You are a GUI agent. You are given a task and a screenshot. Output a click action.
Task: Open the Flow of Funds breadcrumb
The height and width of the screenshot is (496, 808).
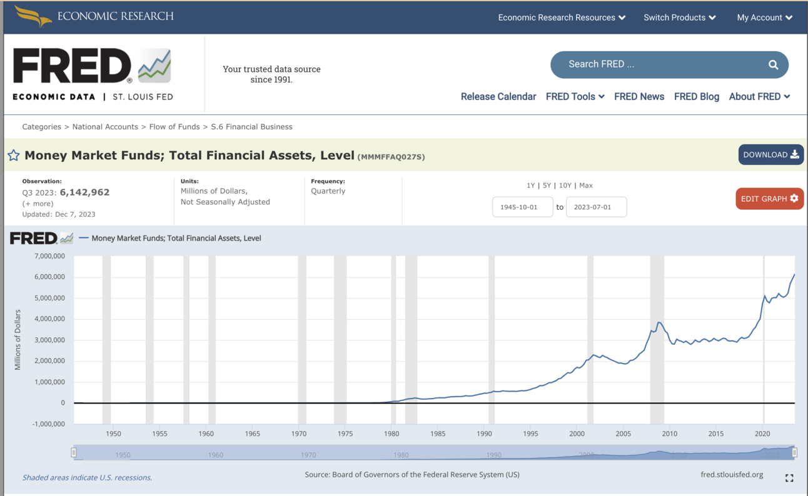click(174, 127)
